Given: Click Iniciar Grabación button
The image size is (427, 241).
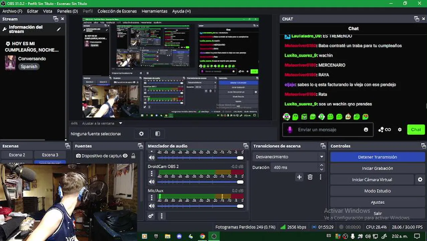Looking at the screenshot, I should coord(378,168).
